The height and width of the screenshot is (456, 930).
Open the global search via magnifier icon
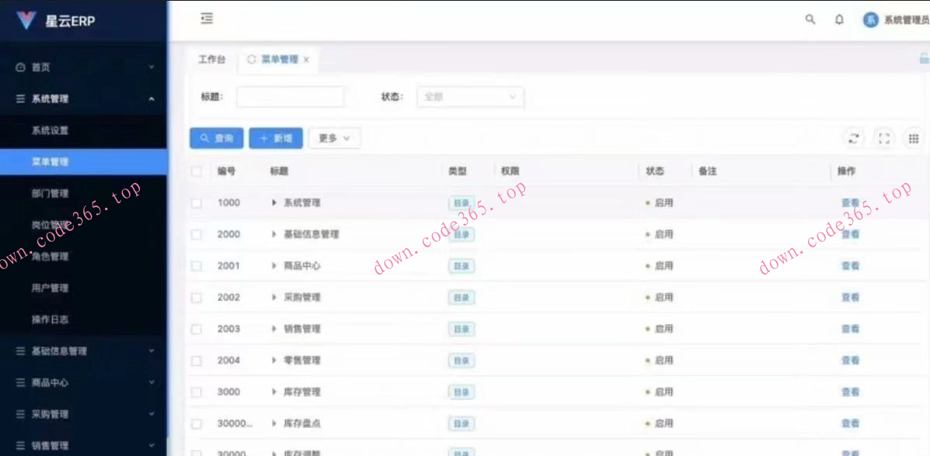(810, 20)
